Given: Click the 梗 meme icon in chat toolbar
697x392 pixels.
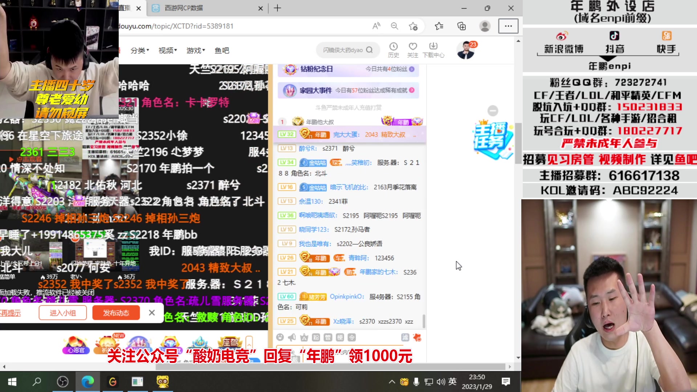Looking at the screenshot, I should point(340,338).
